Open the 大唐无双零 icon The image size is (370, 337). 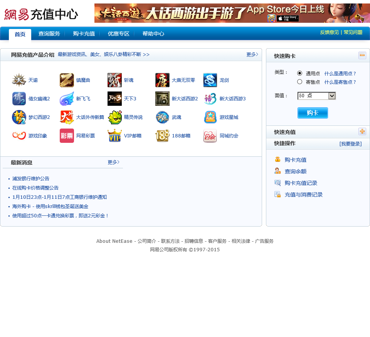[162, 80]
